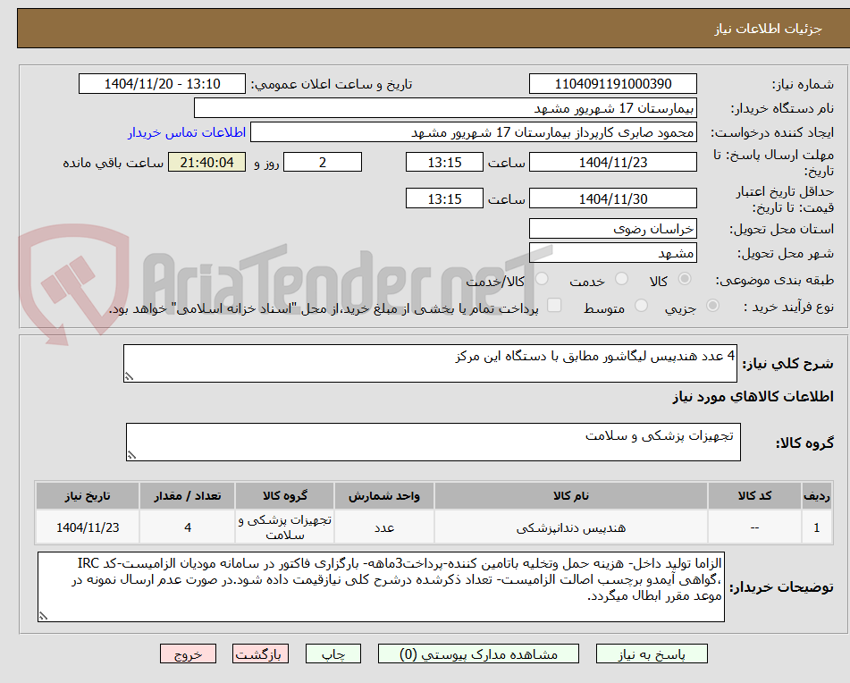Click the row number cell 1
850x683 pixels.
(816, 527)
